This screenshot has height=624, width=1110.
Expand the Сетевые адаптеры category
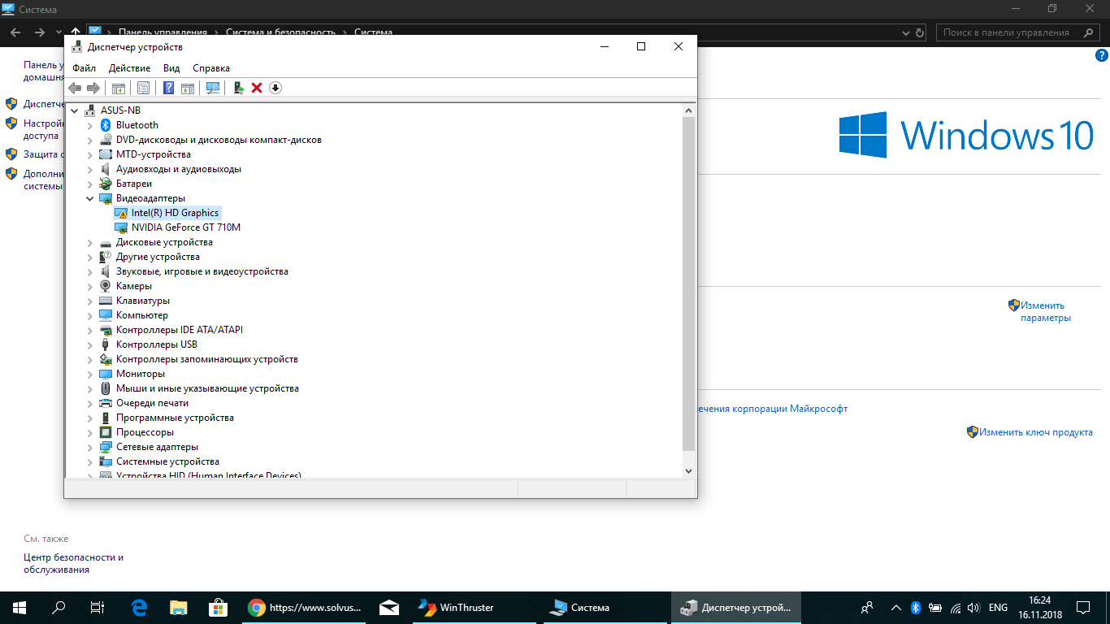click(x=90, y=447)
